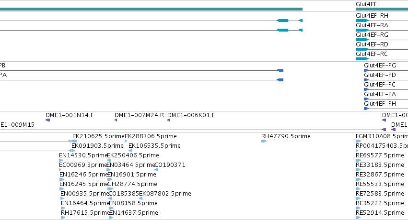Open the CO190371 EST feature
408x220 pixels.
point(170,165)
